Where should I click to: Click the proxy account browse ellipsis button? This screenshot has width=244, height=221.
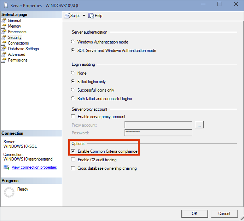coord(199,125)
